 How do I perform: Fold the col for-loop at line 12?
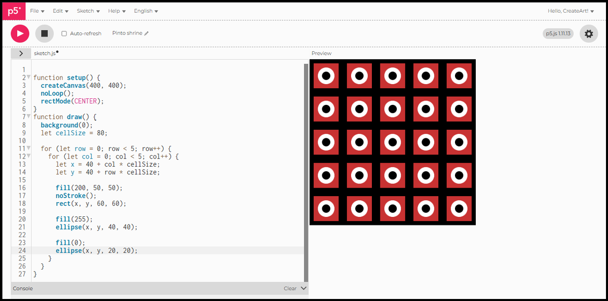coord(28,157)
